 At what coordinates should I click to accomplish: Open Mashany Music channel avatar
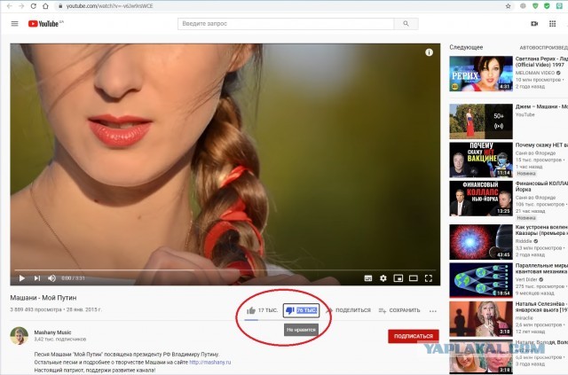pyautogui.click(x=20, y=335)
